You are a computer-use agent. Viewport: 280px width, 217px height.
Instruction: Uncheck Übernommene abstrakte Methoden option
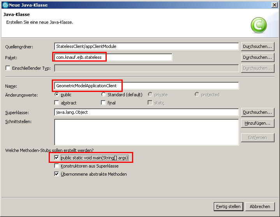coord(57,174)
